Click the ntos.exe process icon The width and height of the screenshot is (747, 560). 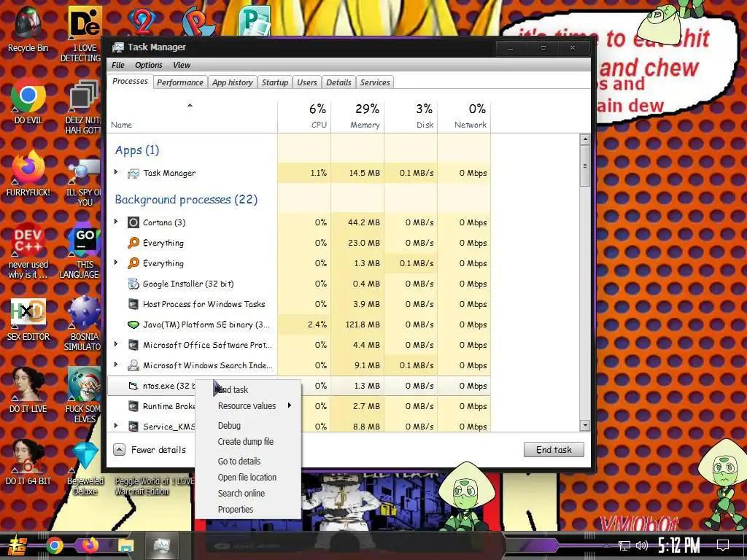pos(133,386)
